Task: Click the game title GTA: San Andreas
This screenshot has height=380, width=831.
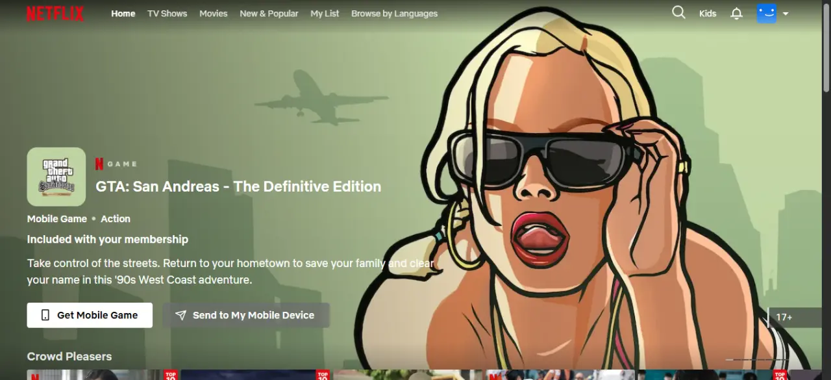Action: 238,186
